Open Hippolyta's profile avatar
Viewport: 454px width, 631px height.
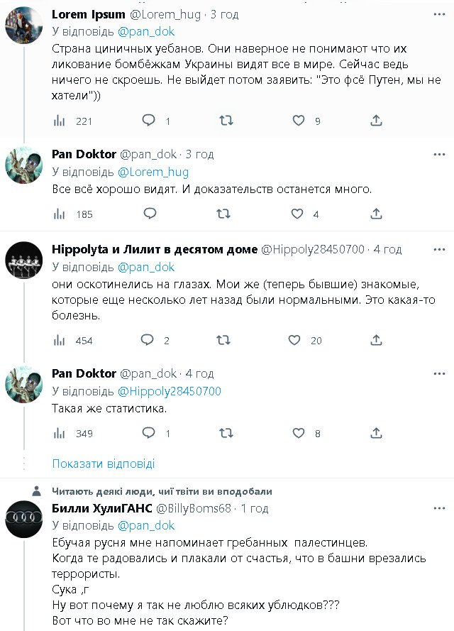coord(23,260)
